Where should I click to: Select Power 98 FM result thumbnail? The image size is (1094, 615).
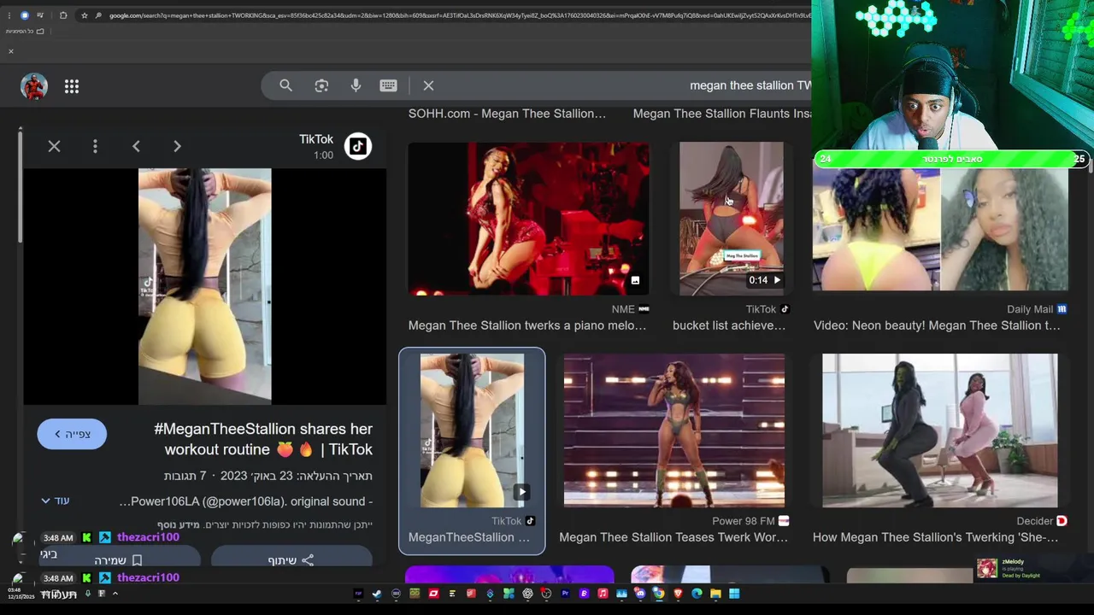[674, 430]
